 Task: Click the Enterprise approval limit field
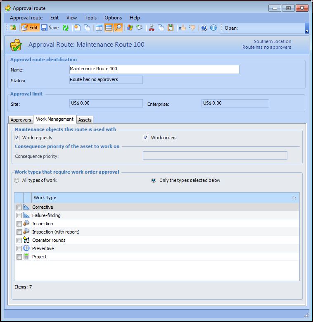tap(235, 103)
